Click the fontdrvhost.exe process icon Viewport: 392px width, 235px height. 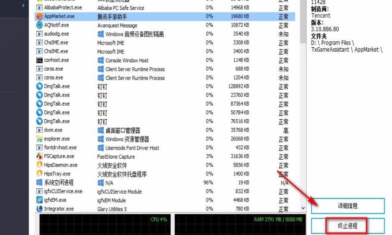point(39,148)
